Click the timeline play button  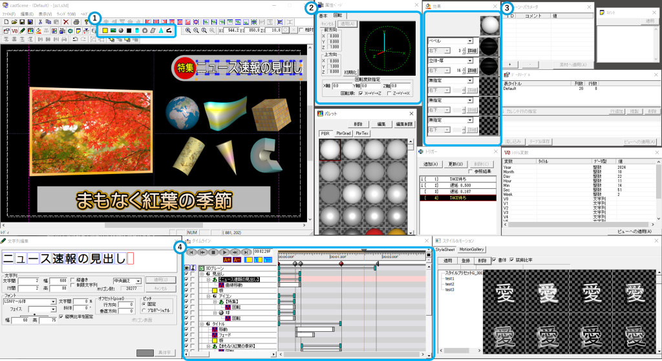224,252
